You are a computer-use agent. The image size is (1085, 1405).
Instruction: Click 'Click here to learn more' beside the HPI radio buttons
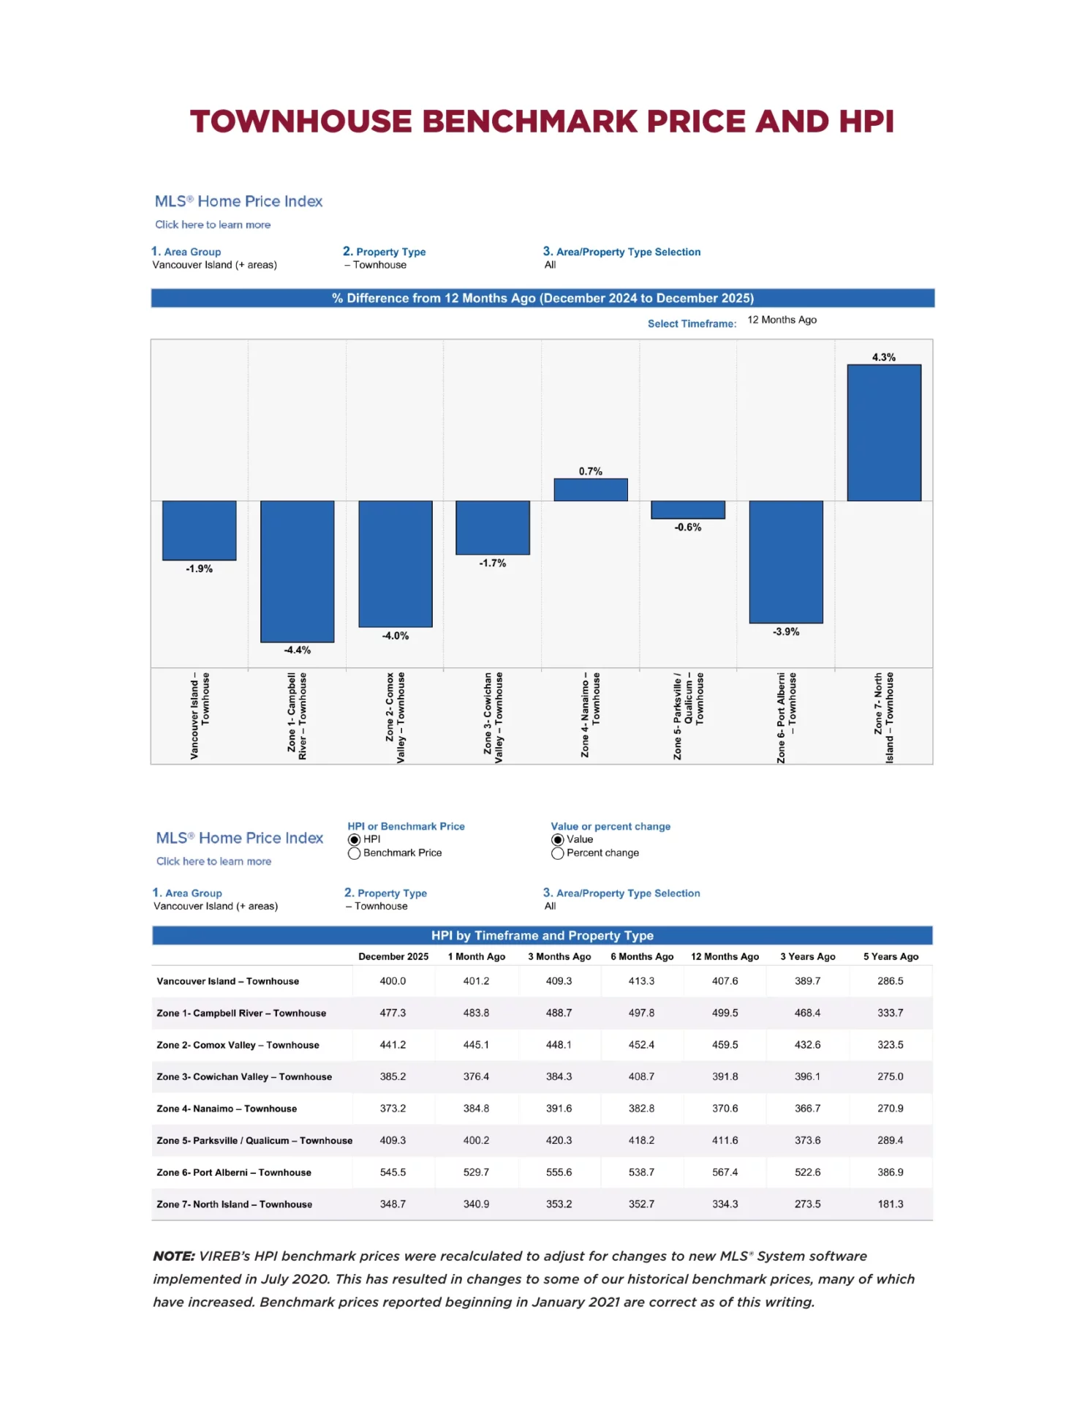213,861
